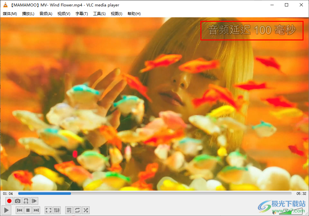The height and width of the screenshot is (216, 309).
Task: Open the 播放(L) menu
Action: (x=28, y=13)
